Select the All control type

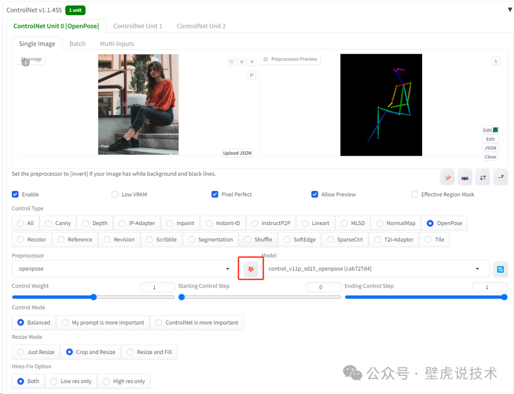[x=26, y=223]
